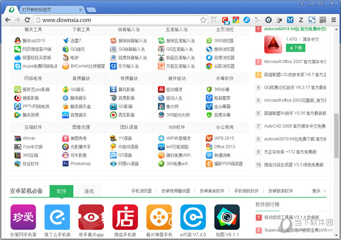The height and width of the screenshot is (240, 341).
Task: Click the skype免费网络电话 icon
Action: [18, 66]
